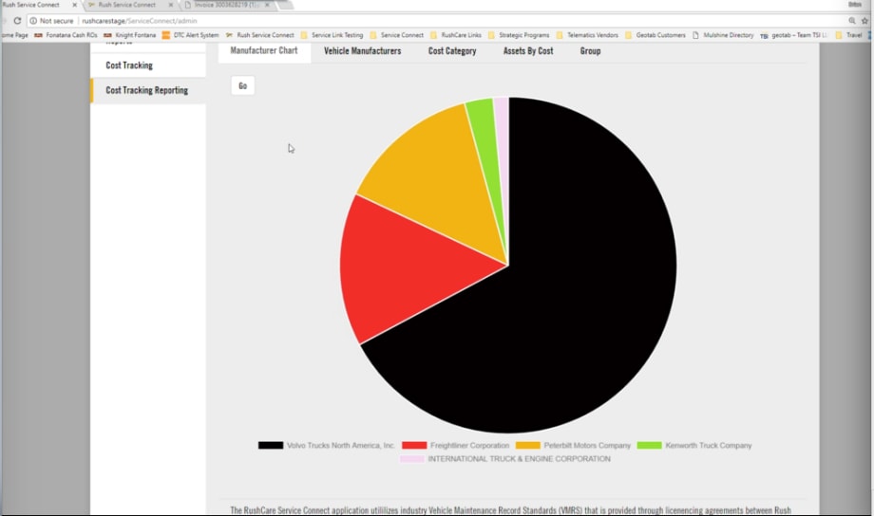This screenshot has width=874, height=516.
Task: Toggle the red Freightliner legend swatch
Action: click(414, 445)
